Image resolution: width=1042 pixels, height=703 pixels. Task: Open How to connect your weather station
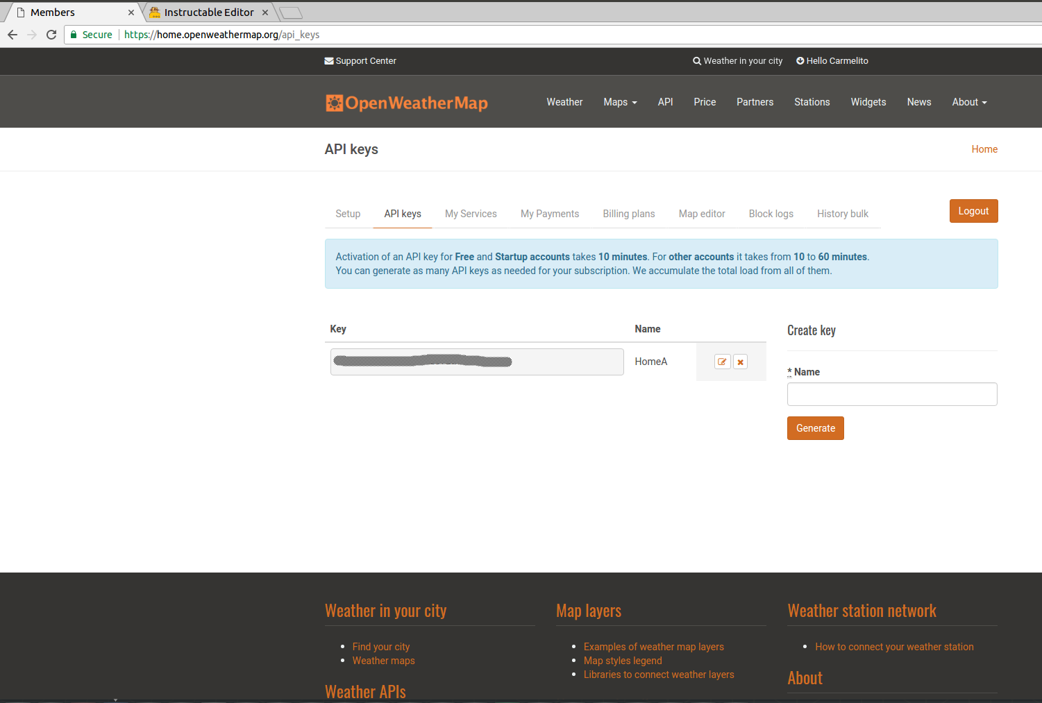pyautogui.click(x=894, y=647)
